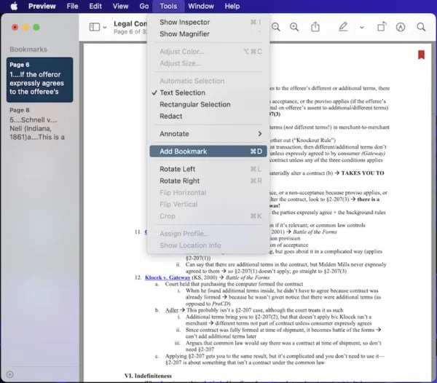Image resolution: width=437 pixels, height=383 pixels.
Task: Expand the sidebar view options chevron
Action: tap(105, 27)
